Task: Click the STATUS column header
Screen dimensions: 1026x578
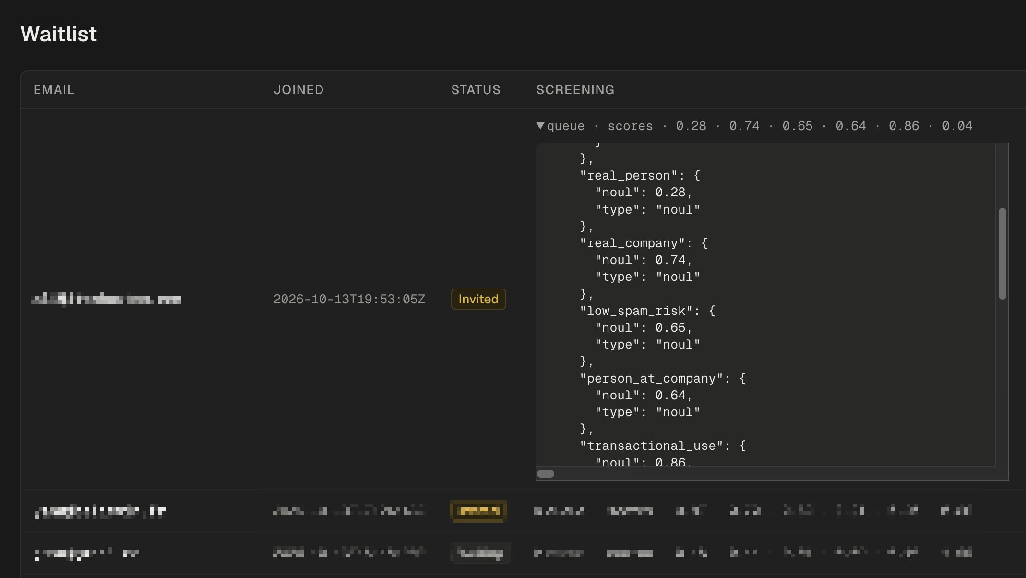Action: point(476,90)
